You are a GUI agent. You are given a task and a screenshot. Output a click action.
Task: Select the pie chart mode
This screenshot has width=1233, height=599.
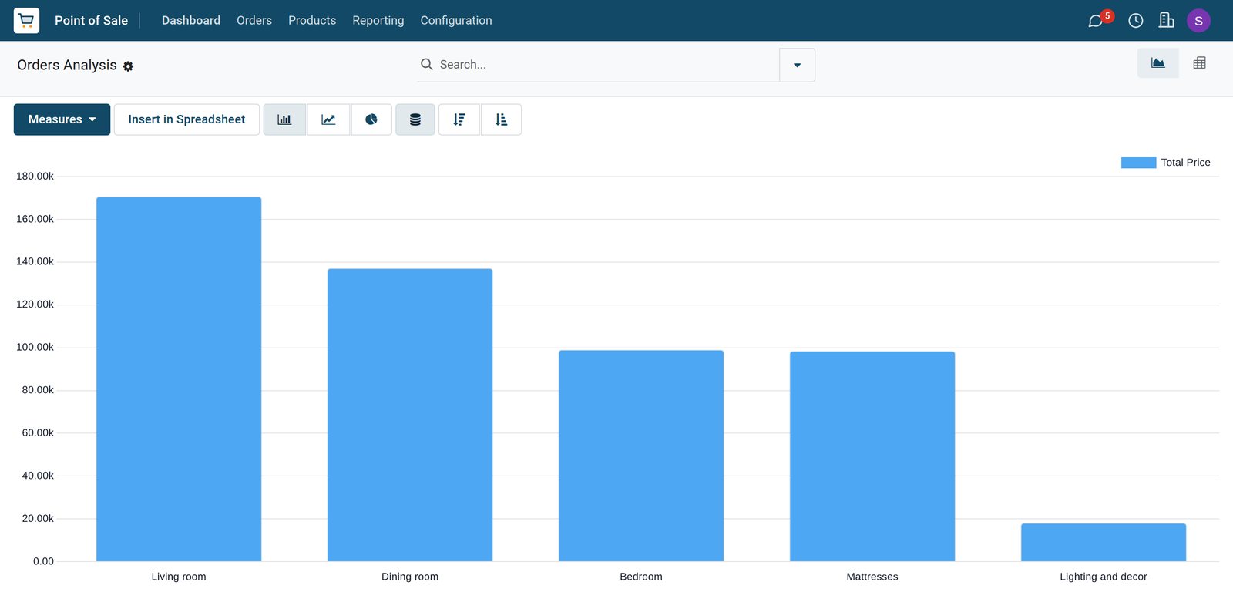coord(371,119)
